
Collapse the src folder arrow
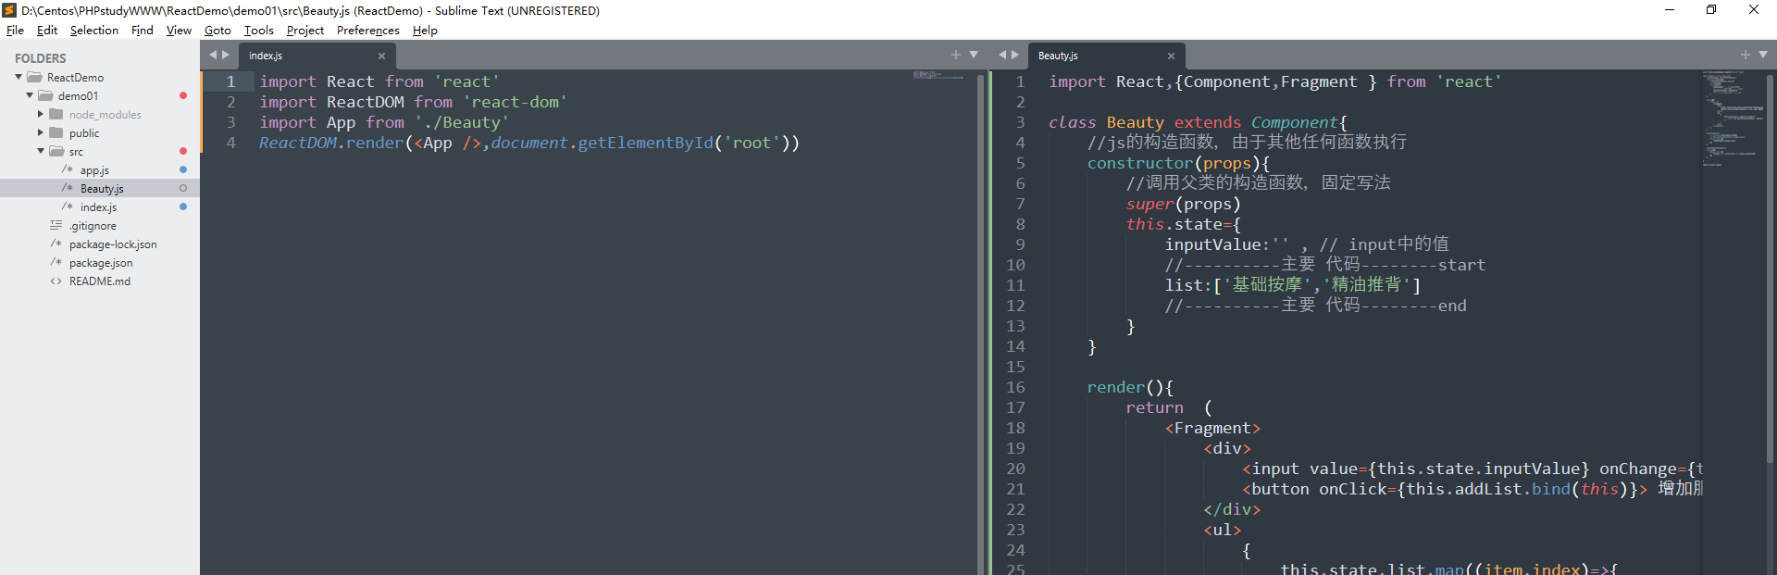[41, 151]
